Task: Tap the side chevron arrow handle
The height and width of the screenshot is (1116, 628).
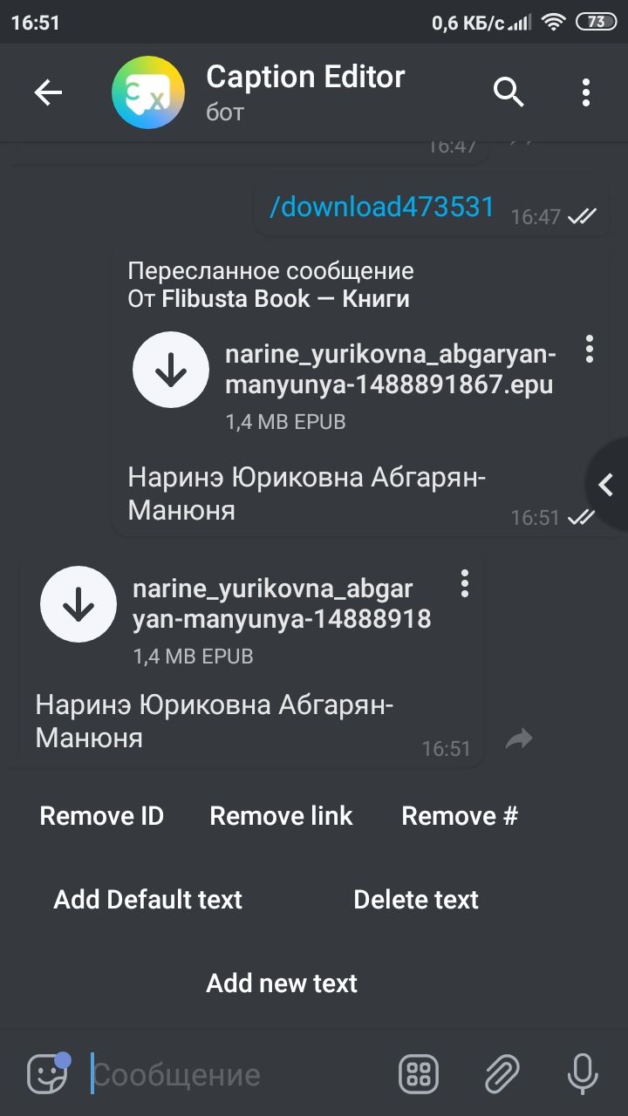Action: click(x=606, y=485)
